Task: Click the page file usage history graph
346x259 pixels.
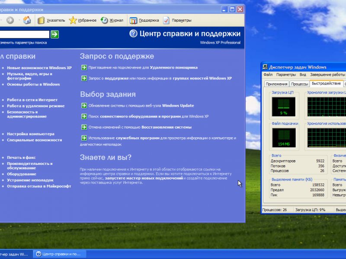Action: (x=327, y=138)
